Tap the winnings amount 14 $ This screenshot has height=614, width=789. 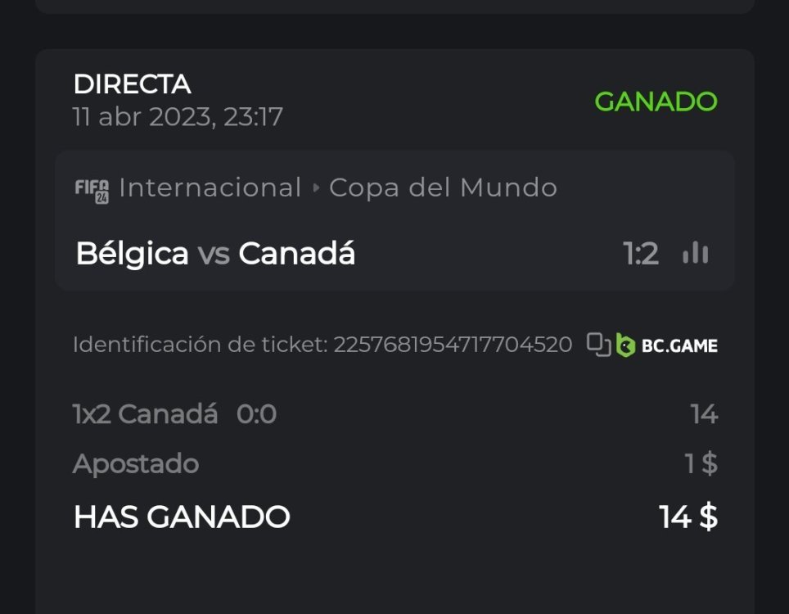pos(688,517)
